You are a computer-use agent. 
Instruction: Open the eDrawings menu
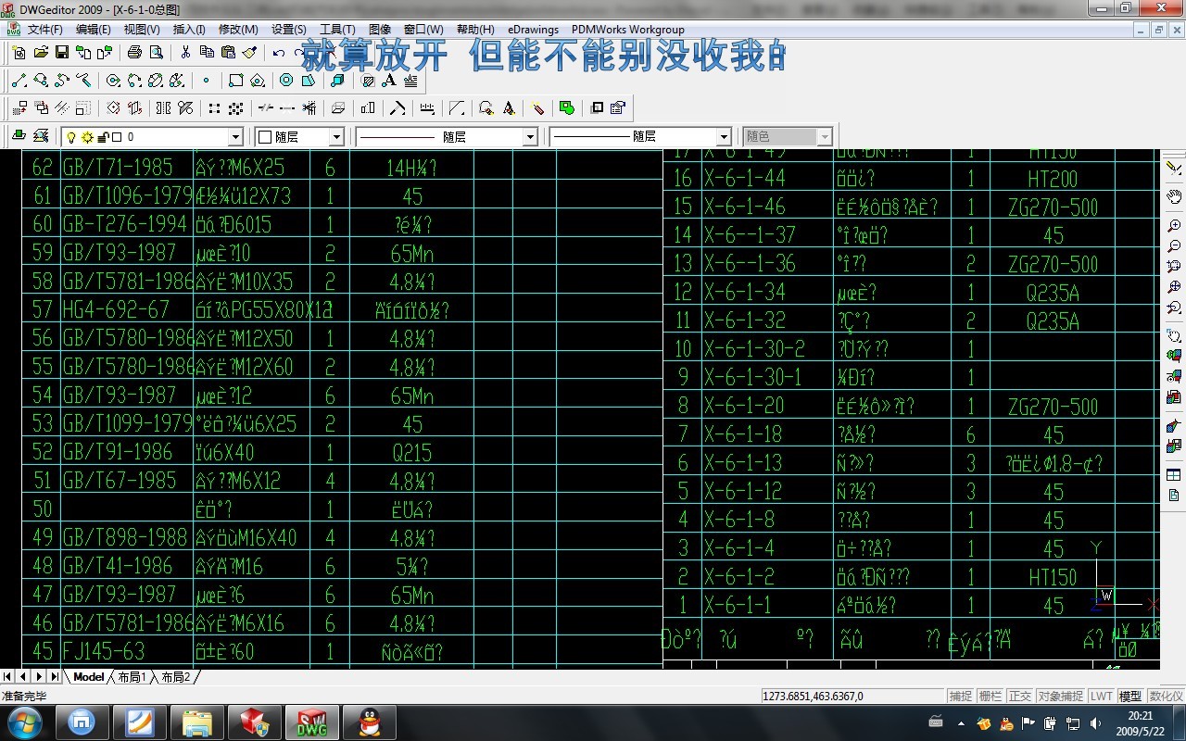point(533,30)
